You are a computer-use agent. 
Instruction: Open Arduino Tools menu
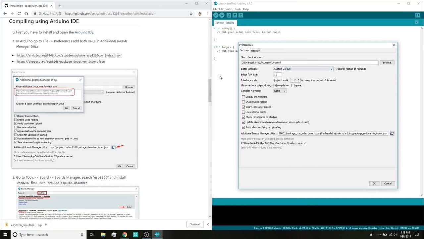click(x=238, y=9)
